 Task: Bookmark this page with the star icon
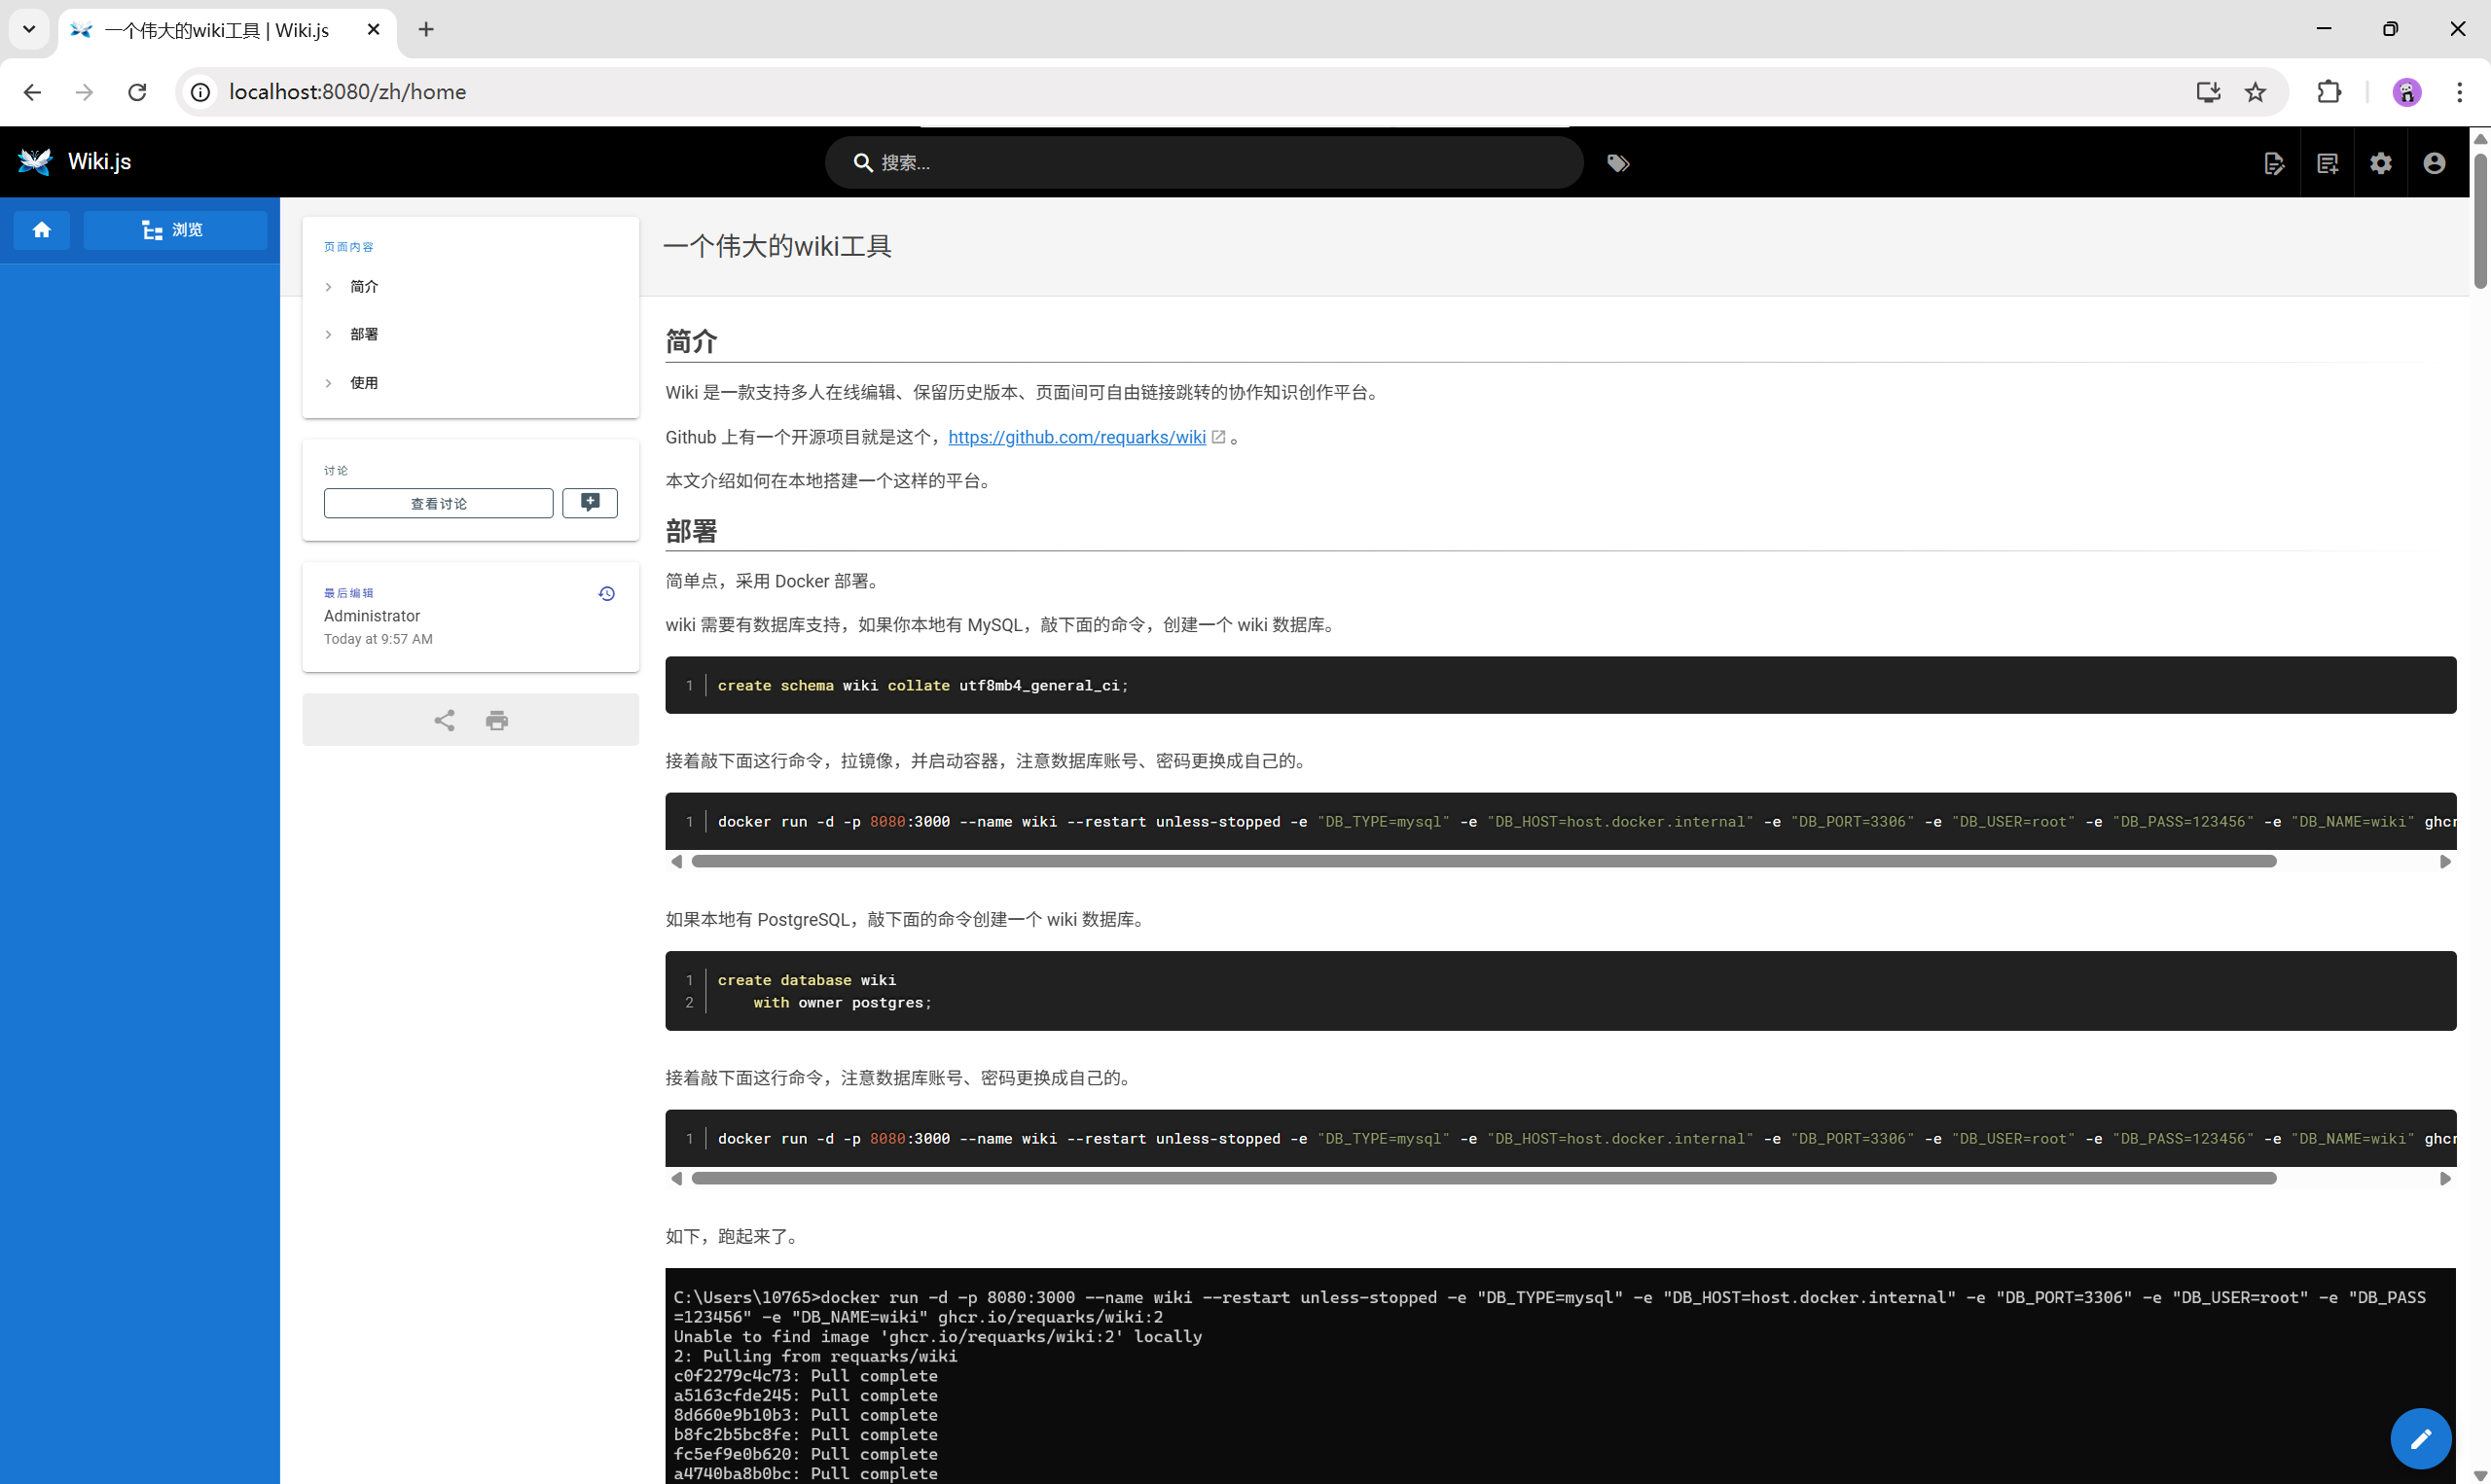coord(2255,92)
